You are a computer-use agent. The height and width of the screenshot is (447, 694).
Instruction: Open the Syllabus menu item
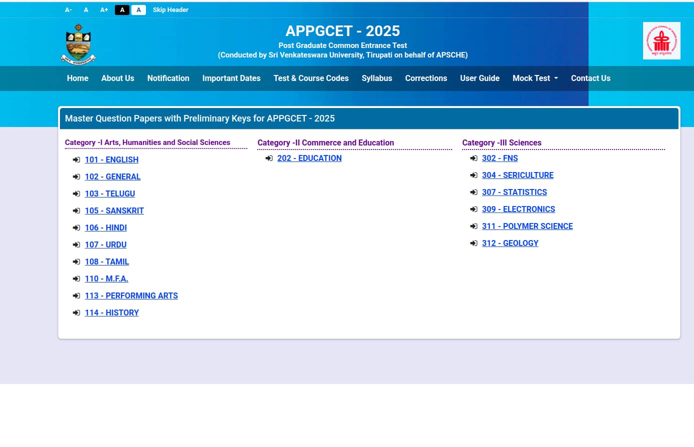tap(377, 78)
